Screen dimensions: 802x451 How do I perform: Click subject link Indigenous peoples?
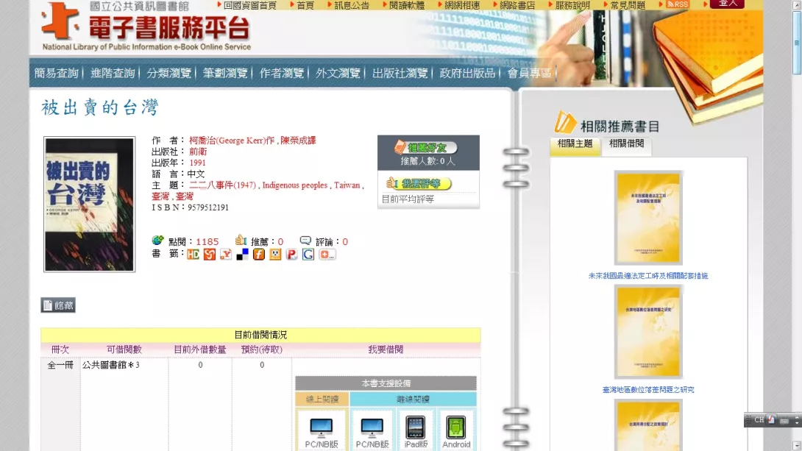click(294, 185)
